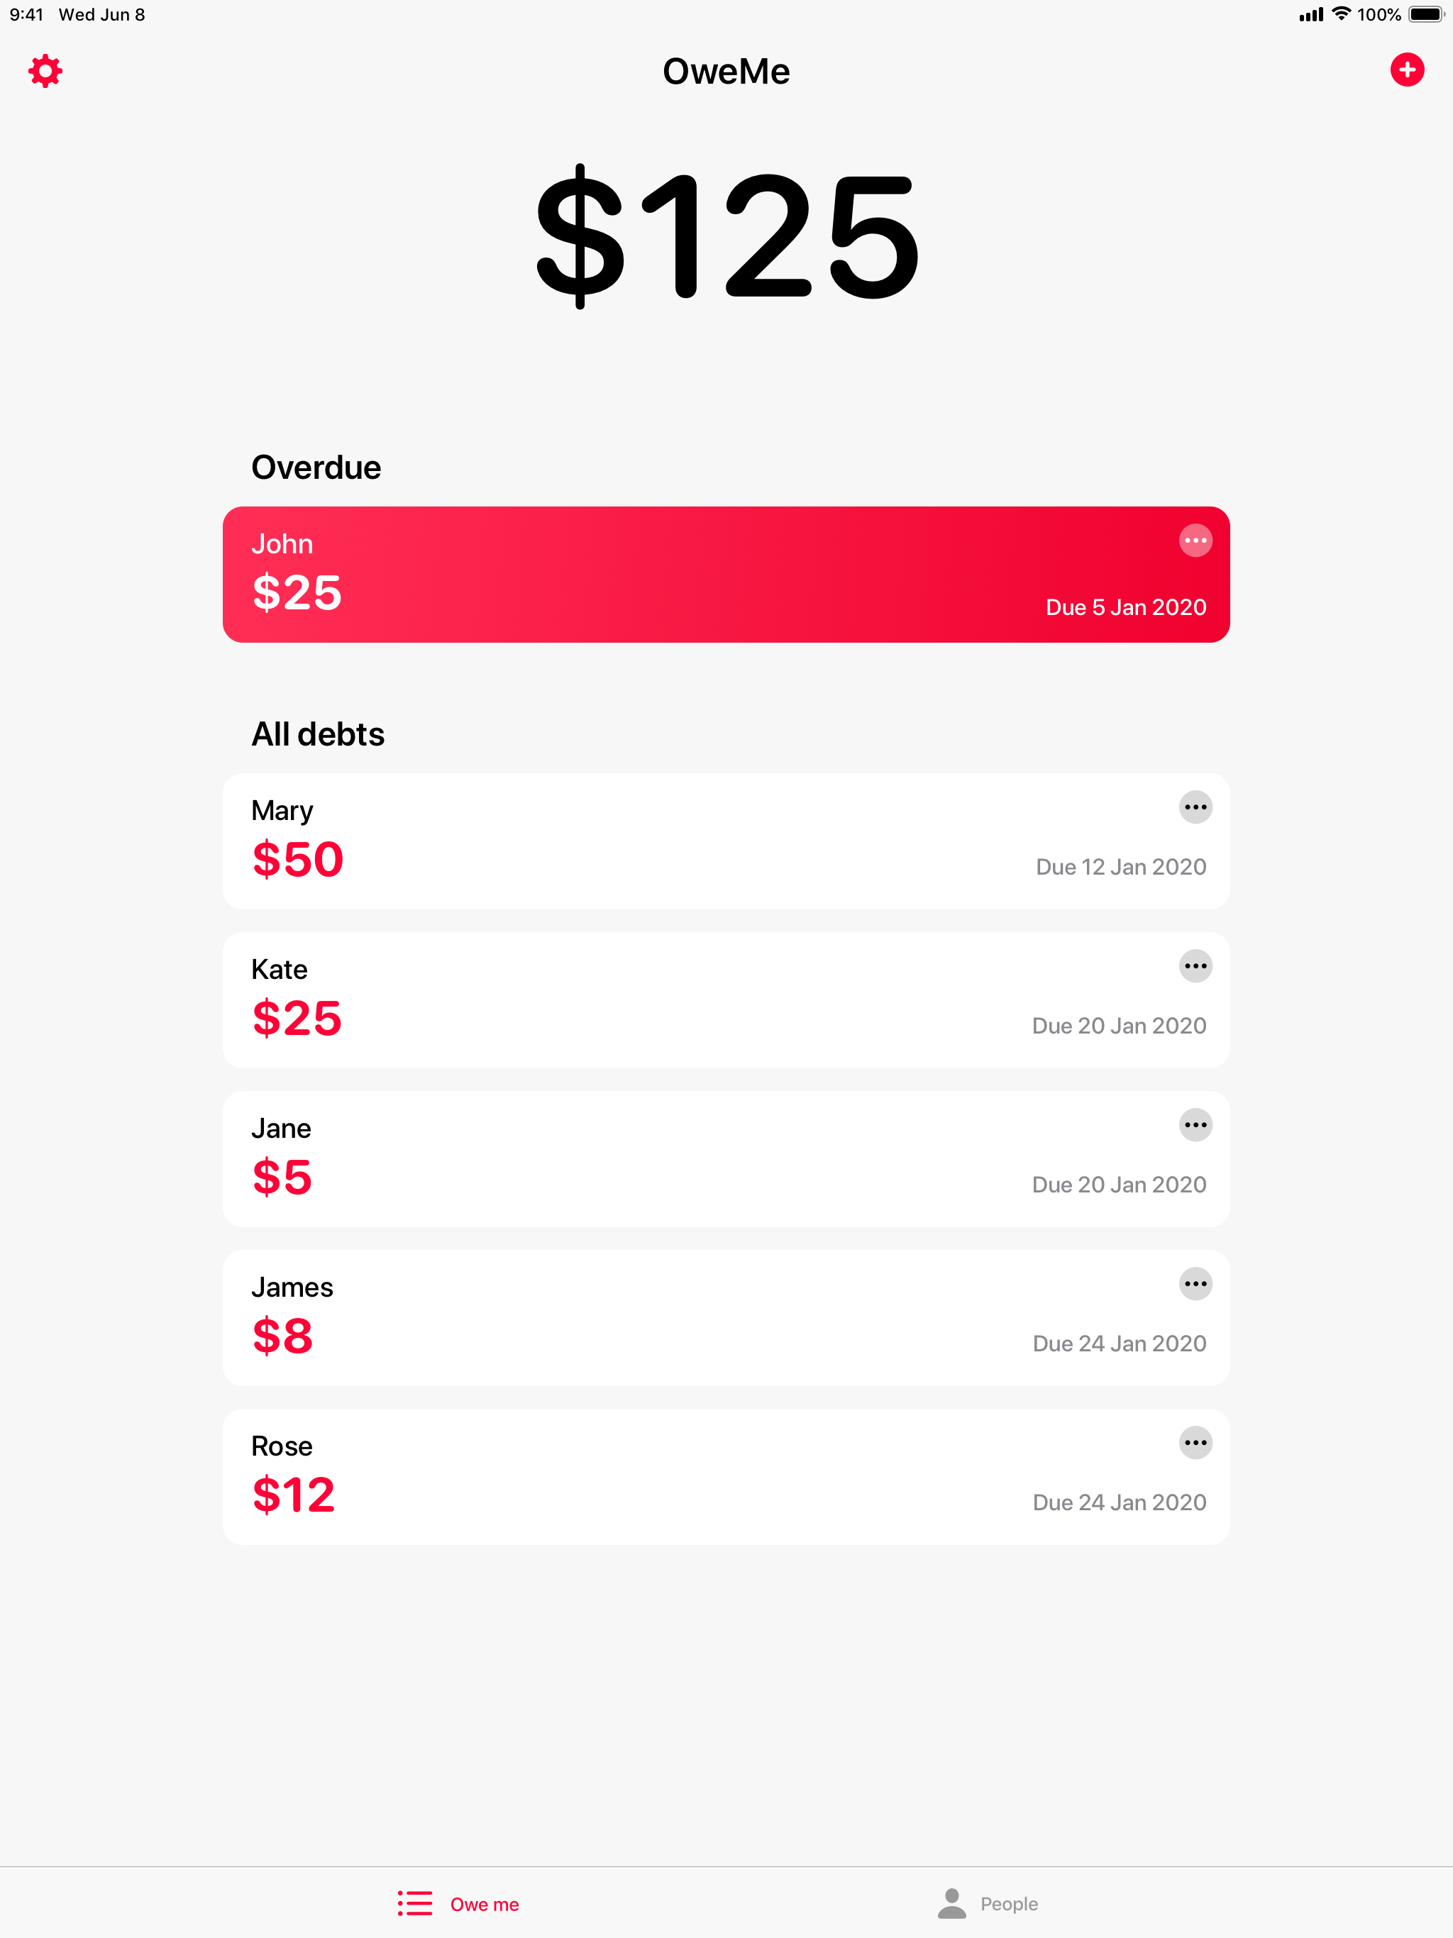Open Kate's $25 debt entry
Image resolution: width=1453 pixels, height=1938 pixels.
click(726, 1000)
